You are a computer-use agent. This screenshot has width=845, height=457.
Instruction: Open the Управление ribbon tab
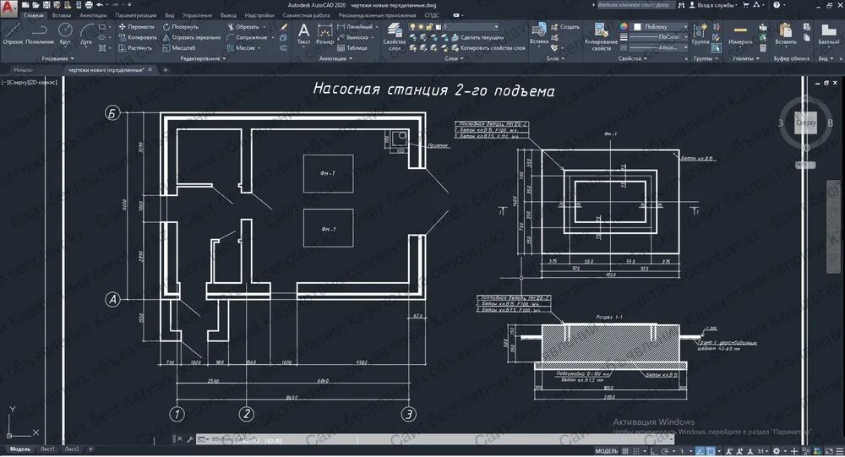pyautogui.click(x=197, y=16)
